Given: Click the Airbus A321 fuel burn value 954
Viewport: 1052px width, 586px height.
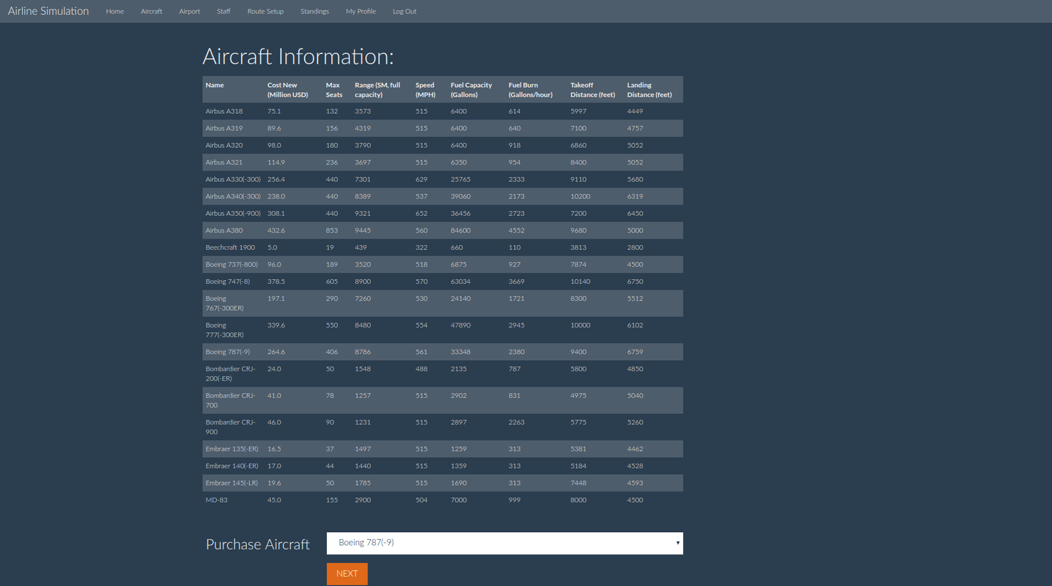Looking at the screenshot, I should pos(515,162).
